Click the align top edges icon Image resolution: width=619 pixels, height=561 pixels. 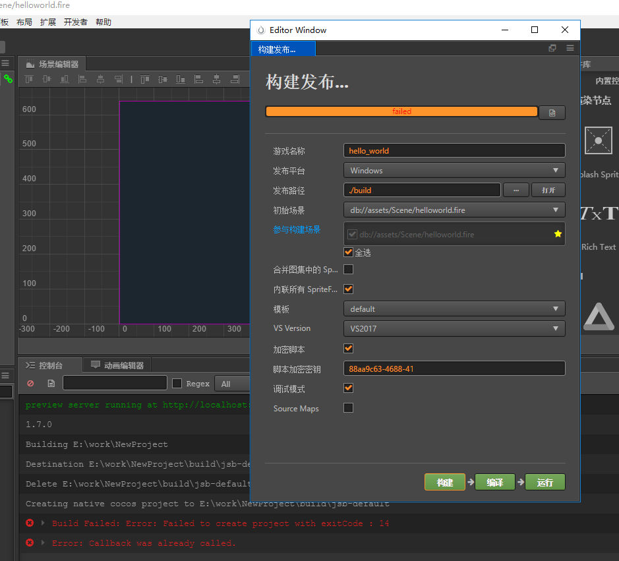pos(29,79)
